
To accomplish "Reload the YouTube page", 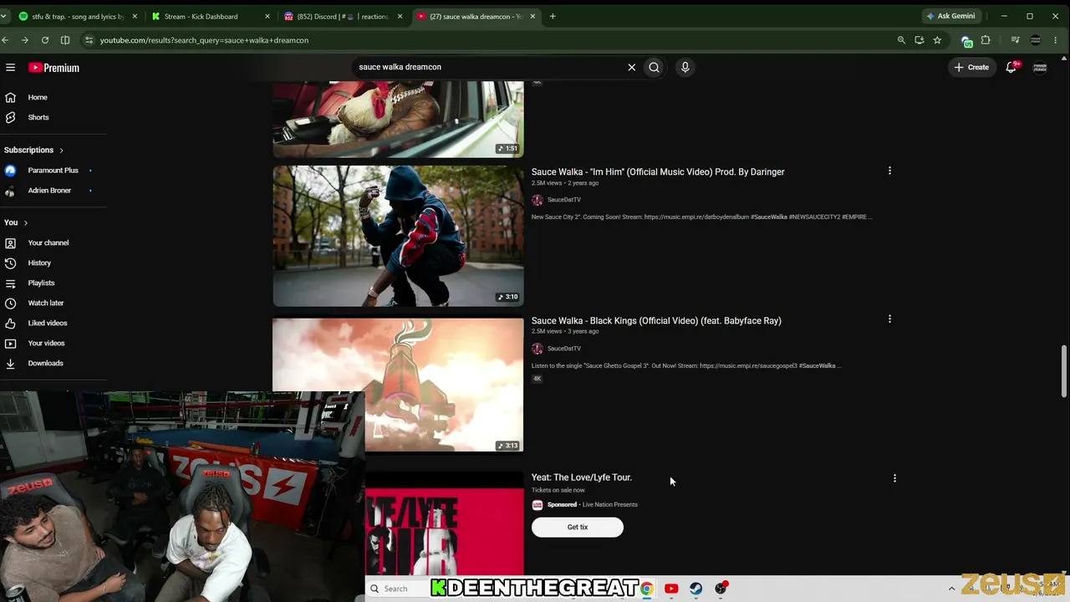I will pos(45,40).
